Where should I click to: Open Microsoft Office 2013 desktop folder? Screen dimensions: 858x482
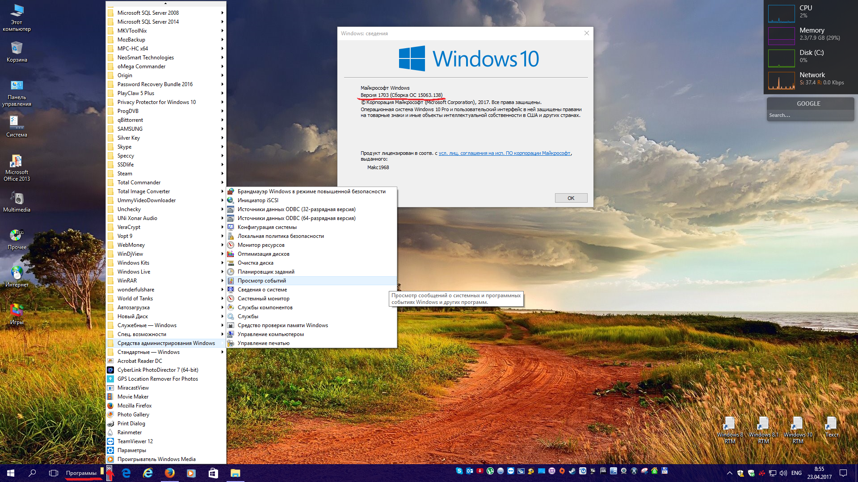(17, 168)
